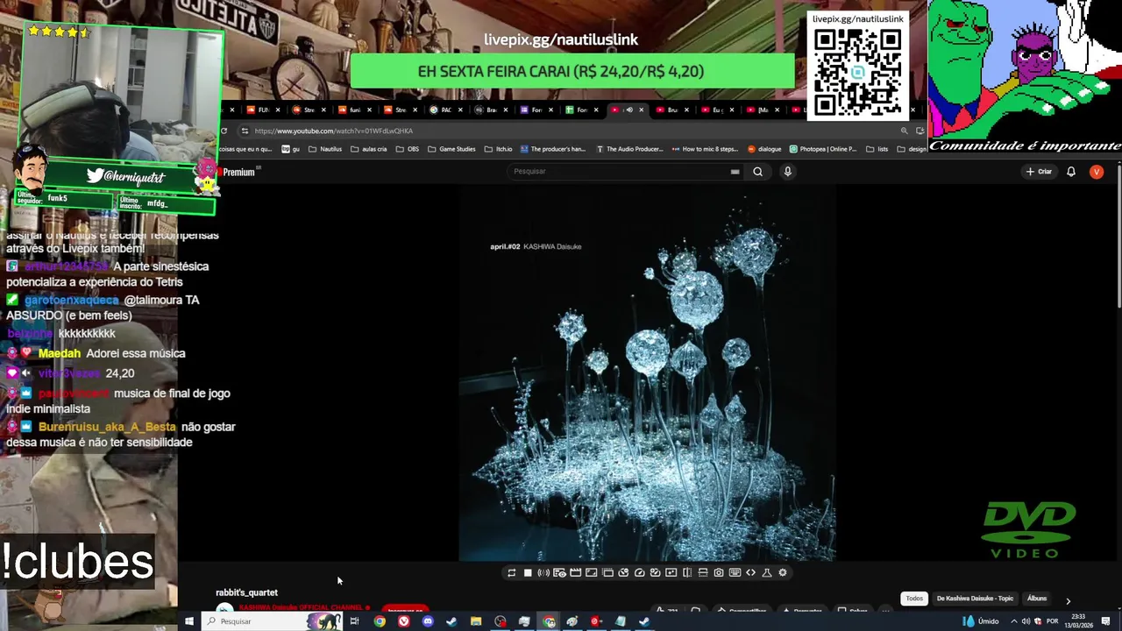
Task: Click the YouTube search magnifier button
Action: pyautogui.click(x=757, y=172)
